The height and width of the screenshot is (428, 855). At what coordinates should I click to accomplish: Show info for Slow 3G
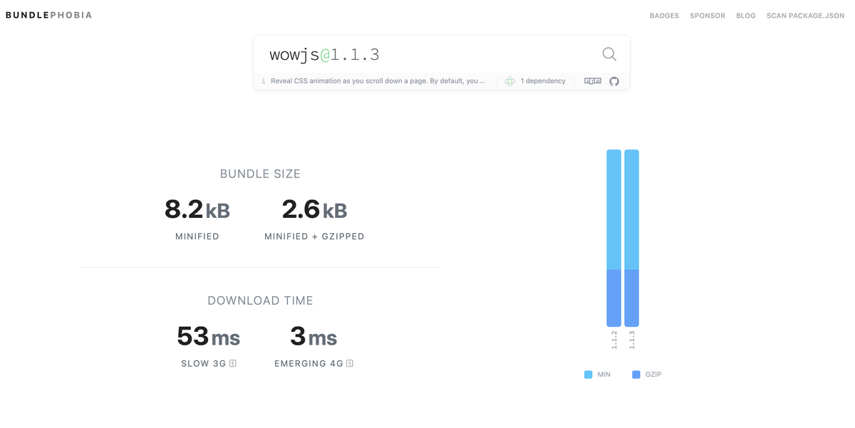233,363
